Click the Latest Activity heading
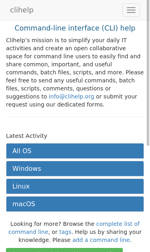This screenshot has width=150, height=252. [26, 136]
